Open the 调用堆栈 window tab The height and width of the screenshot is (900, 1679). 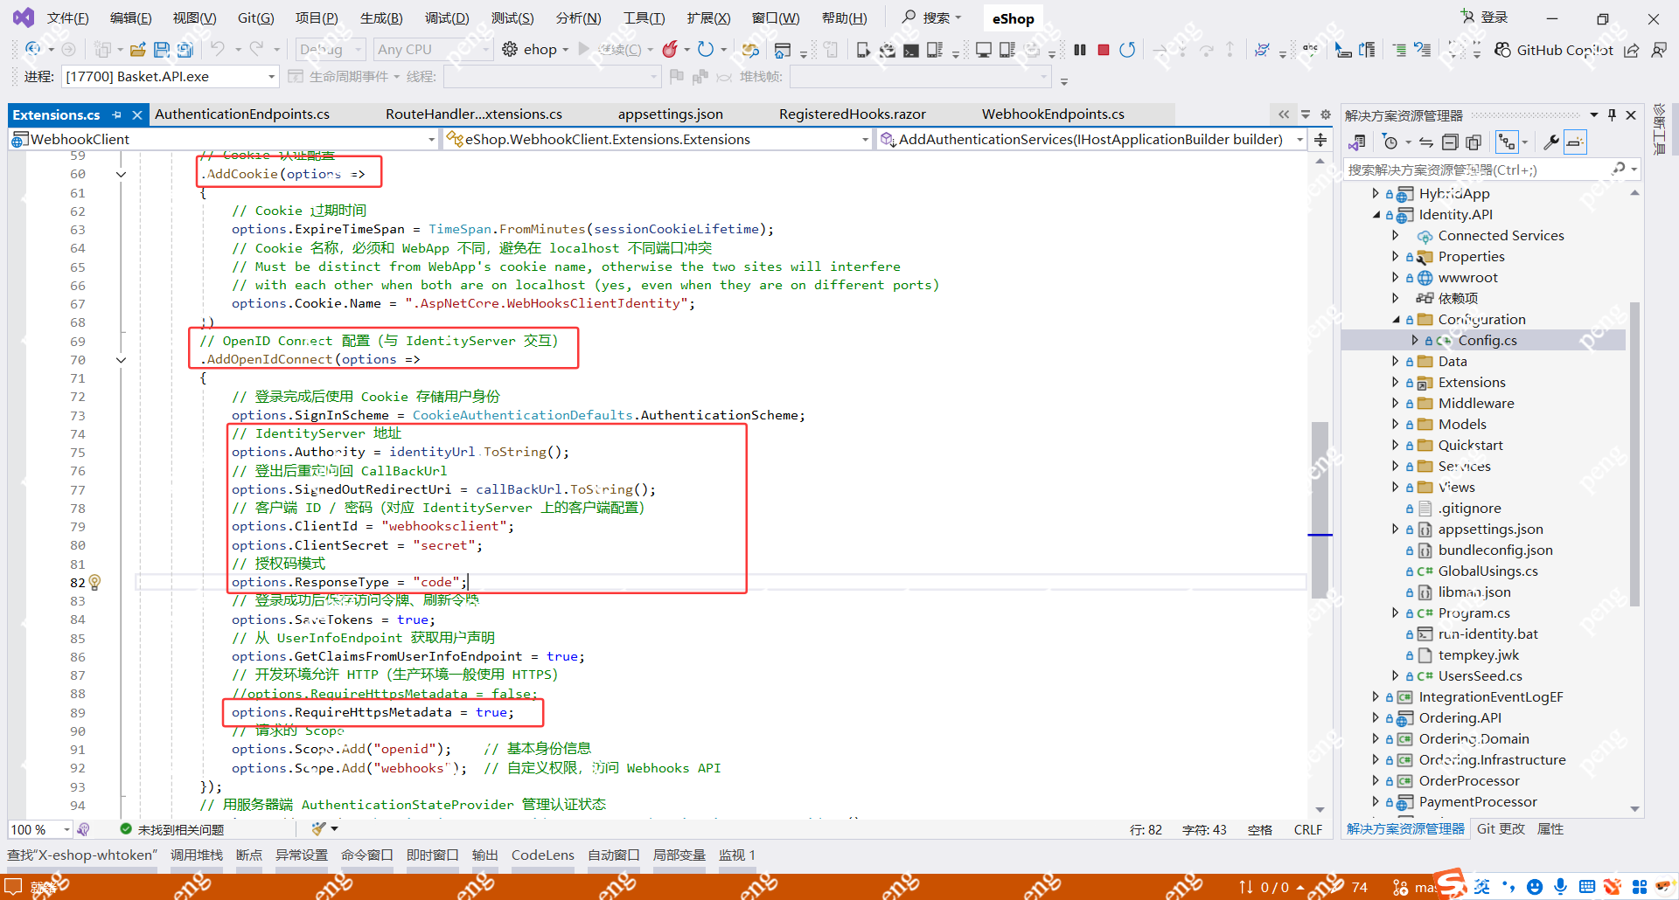197,855
